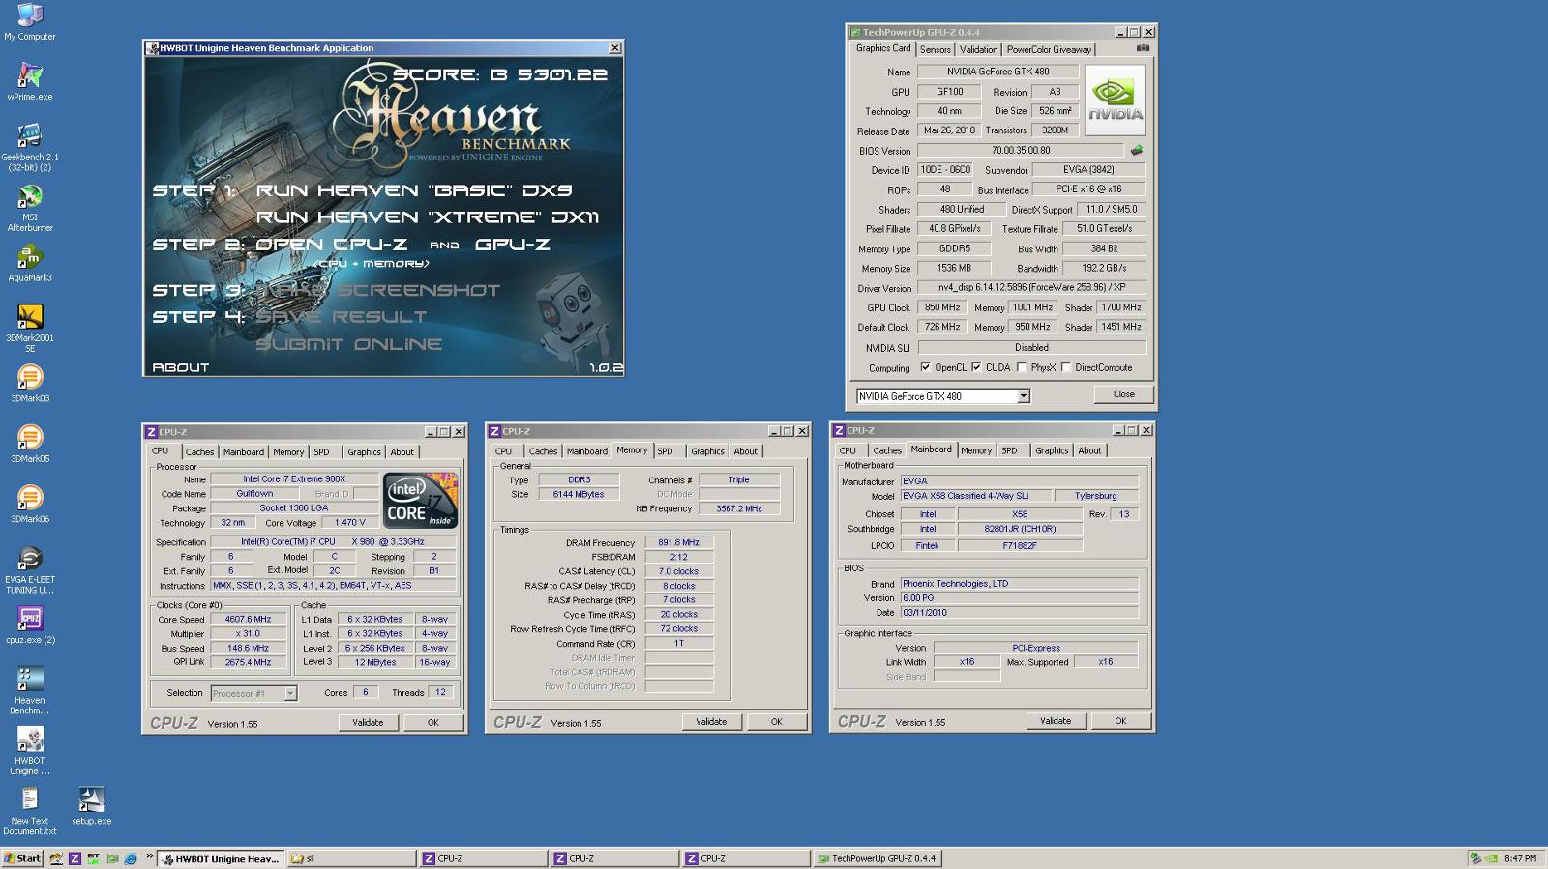Click BIOS save icon in GPU-Z
1548x869 pixels.
point(1137,150)
